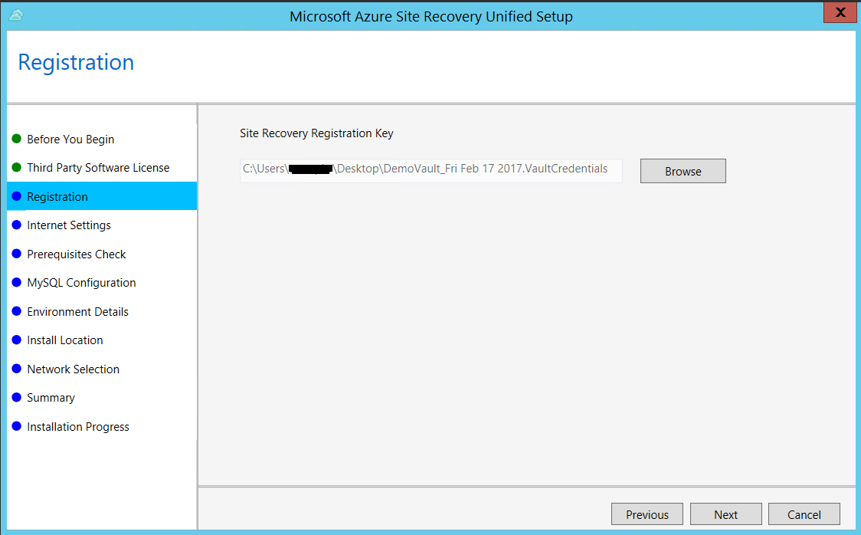This screenshot has width=861, height=535.
Task: Select the Before You Begin step
Action: pos(70,139)
